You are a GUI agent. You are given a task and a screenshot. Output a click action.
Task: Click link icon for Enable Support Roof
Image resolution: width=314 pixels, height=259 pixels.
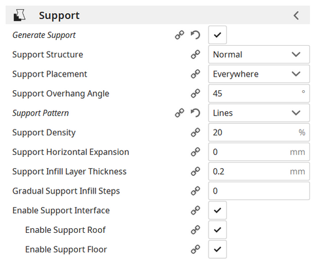click(x=195, y=230)
